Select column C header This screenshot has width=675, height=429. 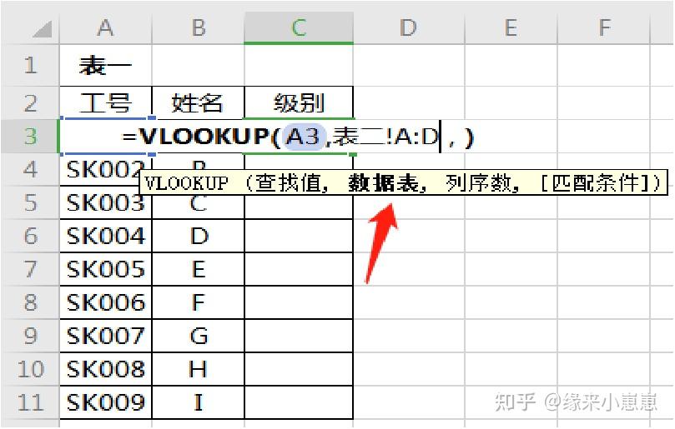(299, 28)
